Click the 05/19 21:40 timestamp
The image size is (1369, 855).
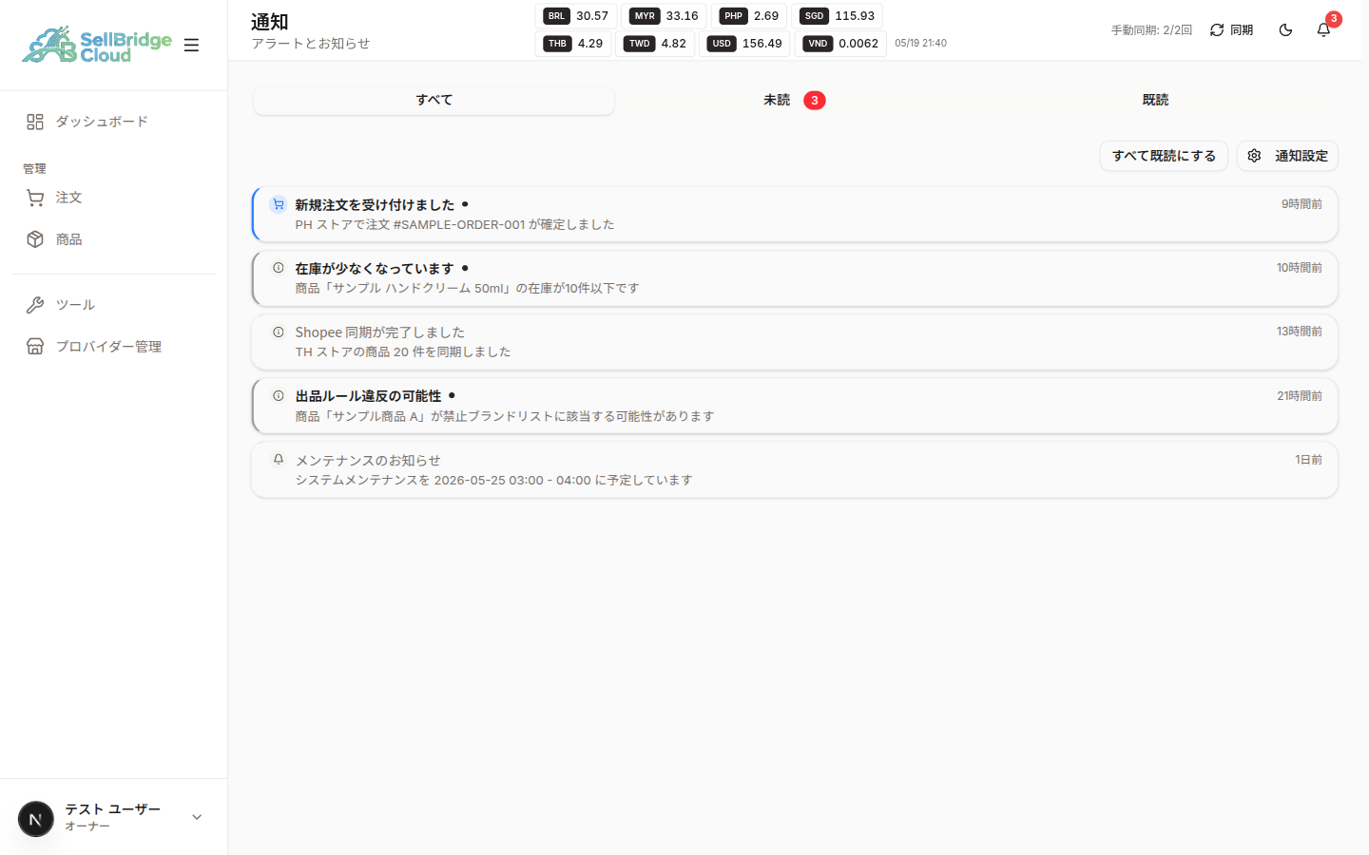[x=920, y=44]
